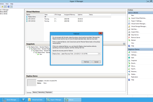Image resolution: width=153 pixels, height=102 pixels.
Task: Click the Now green arrow in Snapshots
Action: (38, 54)
